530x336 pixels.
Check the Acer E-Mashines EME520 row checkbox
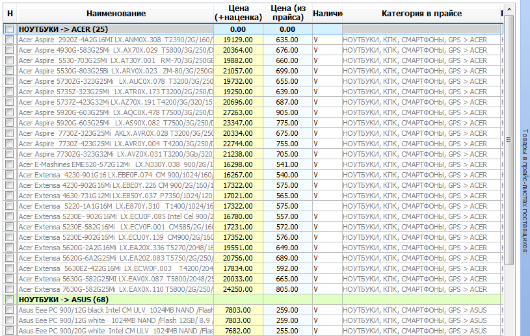point(10,164)
